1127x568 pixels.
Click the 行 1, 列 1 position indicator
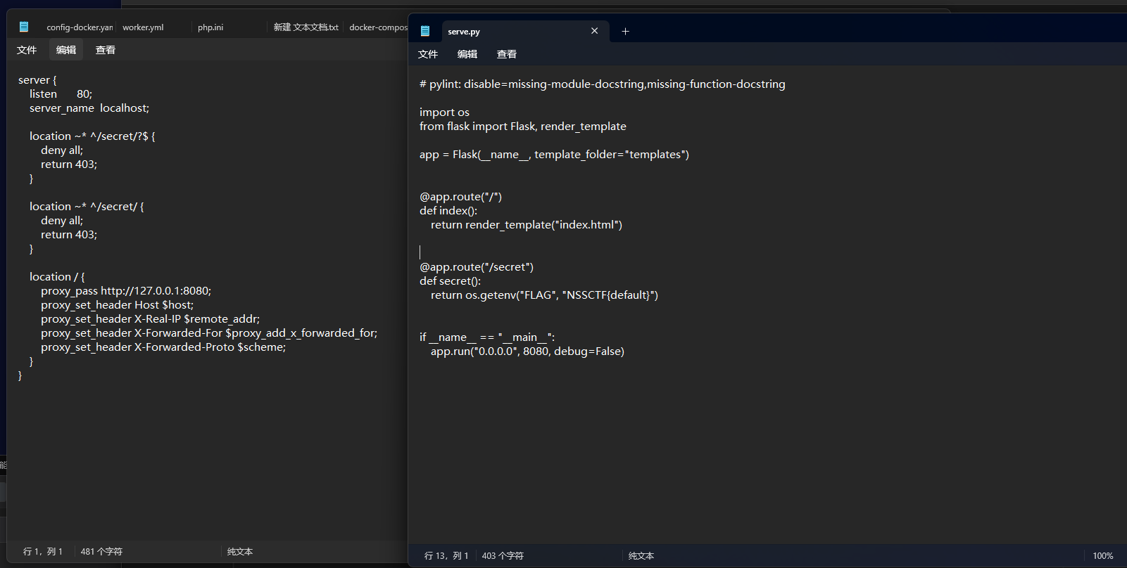coord(43,552)
